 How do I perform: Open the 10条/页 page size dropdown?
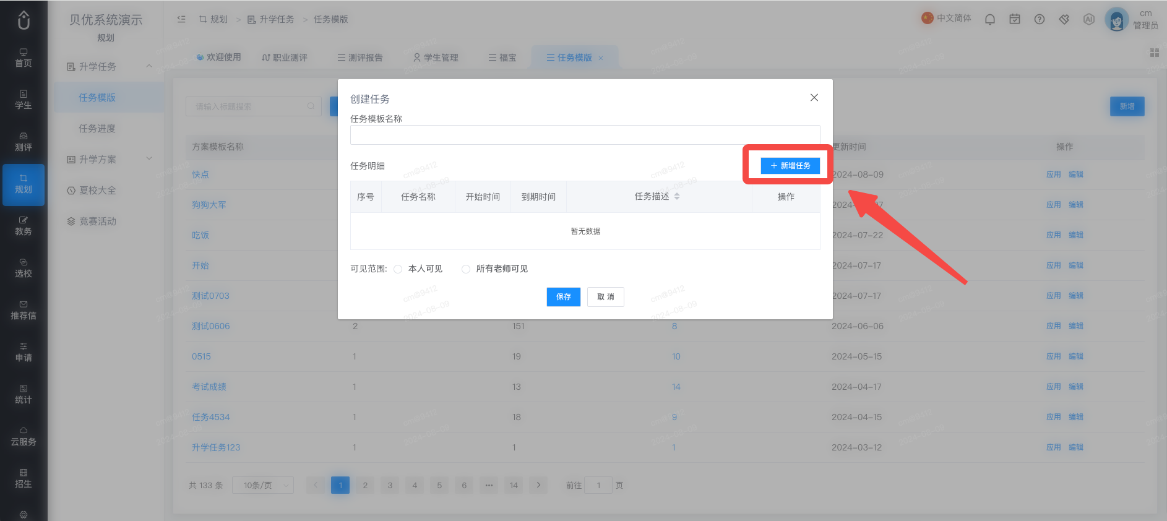click(263, 485)
